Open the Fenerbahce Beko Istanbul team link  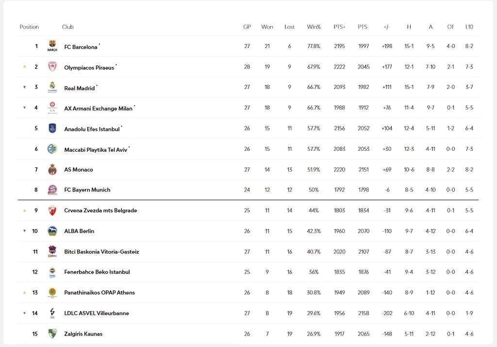pyautogui.click(x=97, y=272)
